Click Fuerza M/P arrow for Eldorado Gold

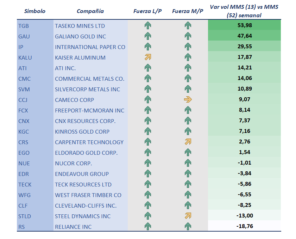pos(188,152)
